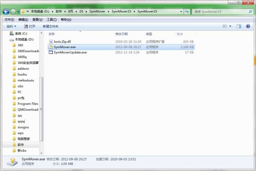Click the 03 breadcrumb segment
Screen dimensions: 256x171
pos(81,12)
